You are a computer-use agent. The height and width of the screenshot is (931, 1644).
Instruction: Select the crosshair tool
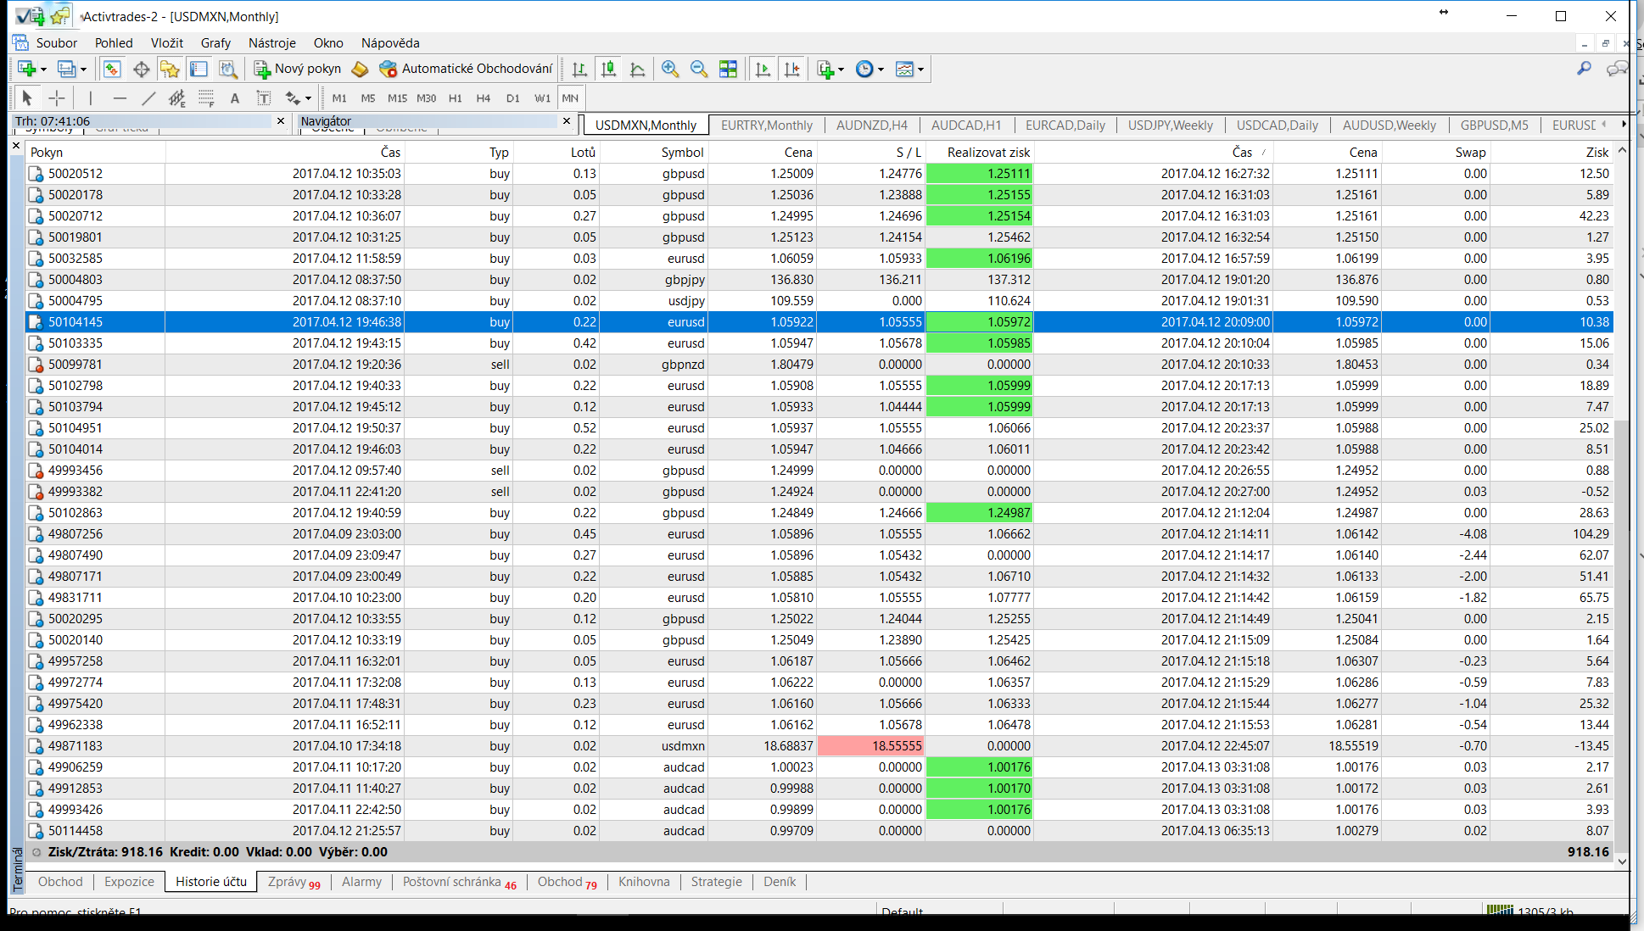(57, 98)
